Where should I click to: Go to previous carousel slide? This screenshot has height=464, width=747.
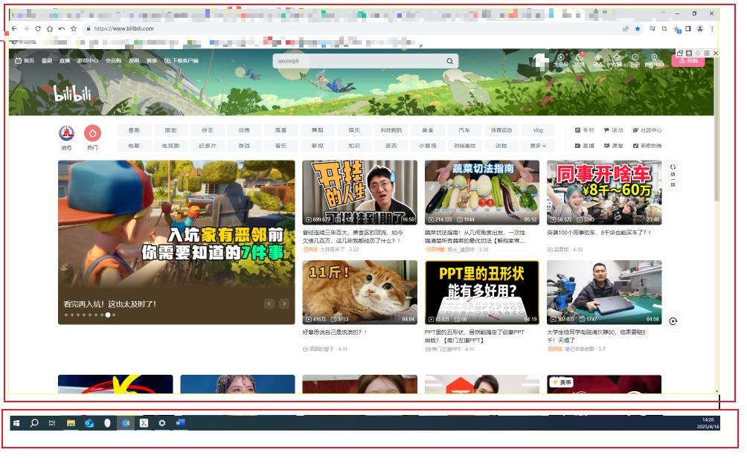click(269, 303)
